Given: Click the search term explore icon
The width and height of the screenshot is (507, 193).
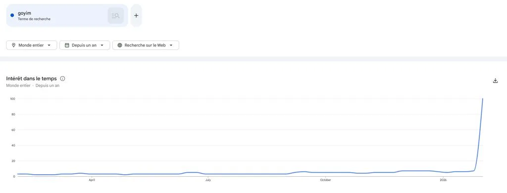Looking at the screenshot, I should click(x=116, y=15).
